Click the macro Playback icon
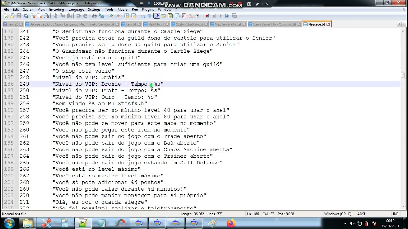This screenshot has height=229, width=408. coord(221,16)
